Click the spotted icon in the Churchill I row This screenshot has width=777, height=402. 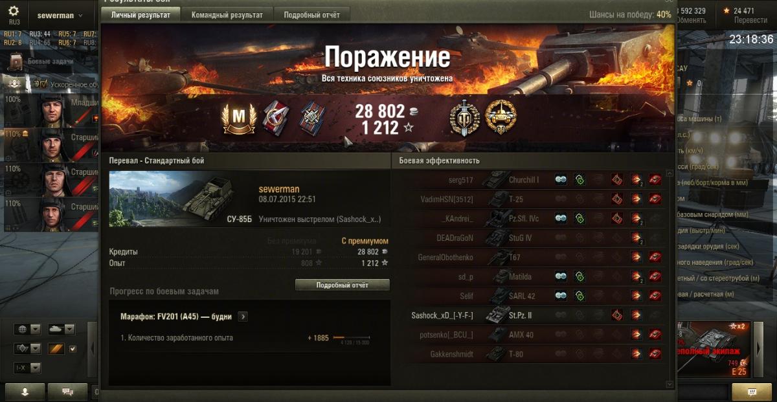[561, 180]
